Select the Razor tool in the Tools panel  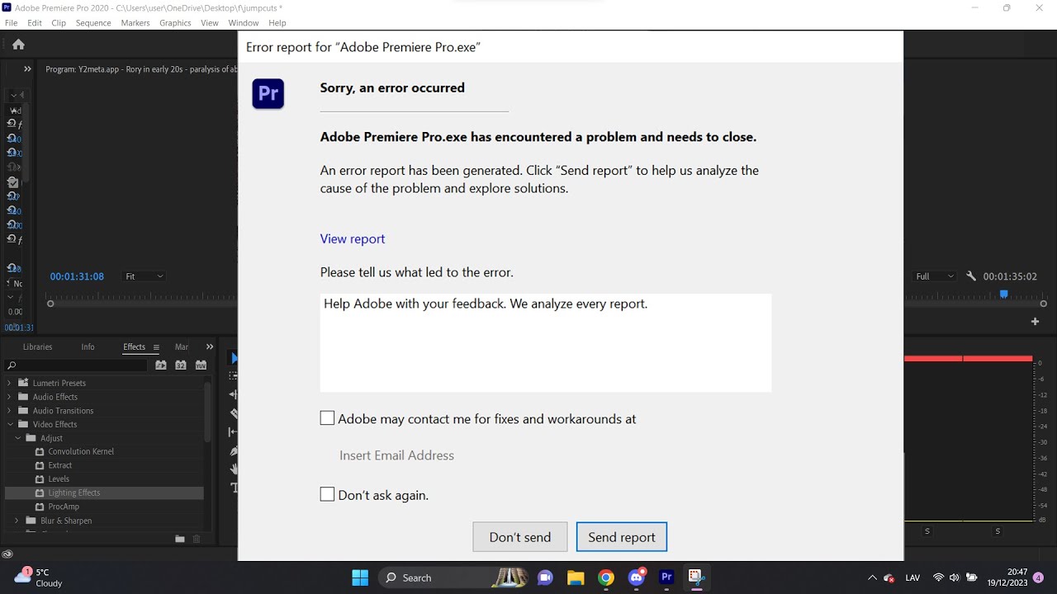click(x=234, y=413)
